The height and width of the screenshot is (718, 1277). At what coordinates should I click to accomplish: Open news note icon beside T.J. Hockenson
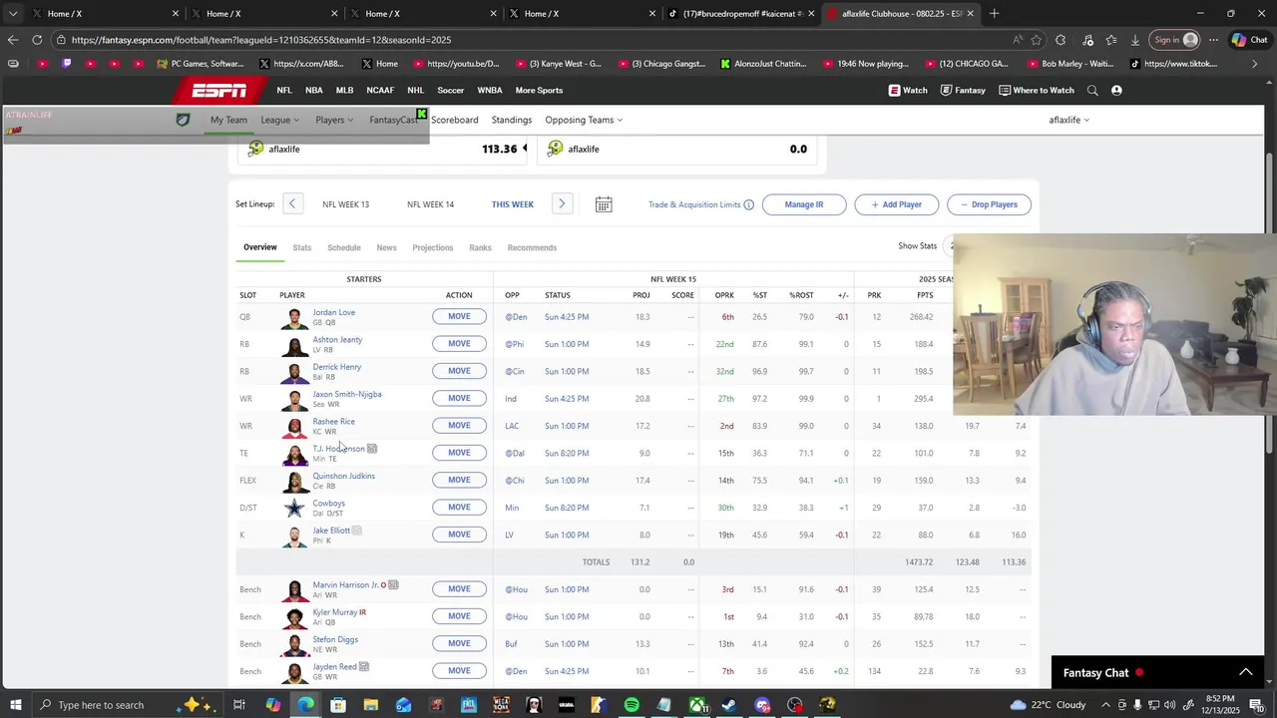(x=372, y=449)
